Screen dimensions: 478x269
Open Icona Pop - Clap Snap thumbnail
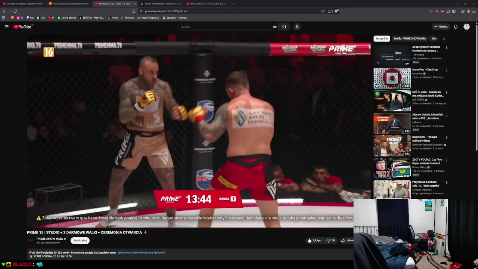point(392,78)
